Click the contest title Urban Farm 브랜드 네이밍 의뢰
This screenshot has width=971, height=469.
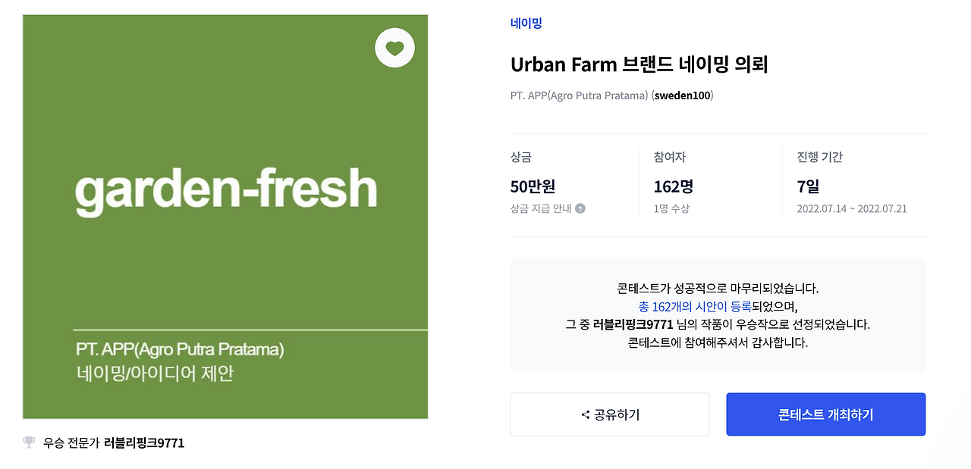point(639,65)
